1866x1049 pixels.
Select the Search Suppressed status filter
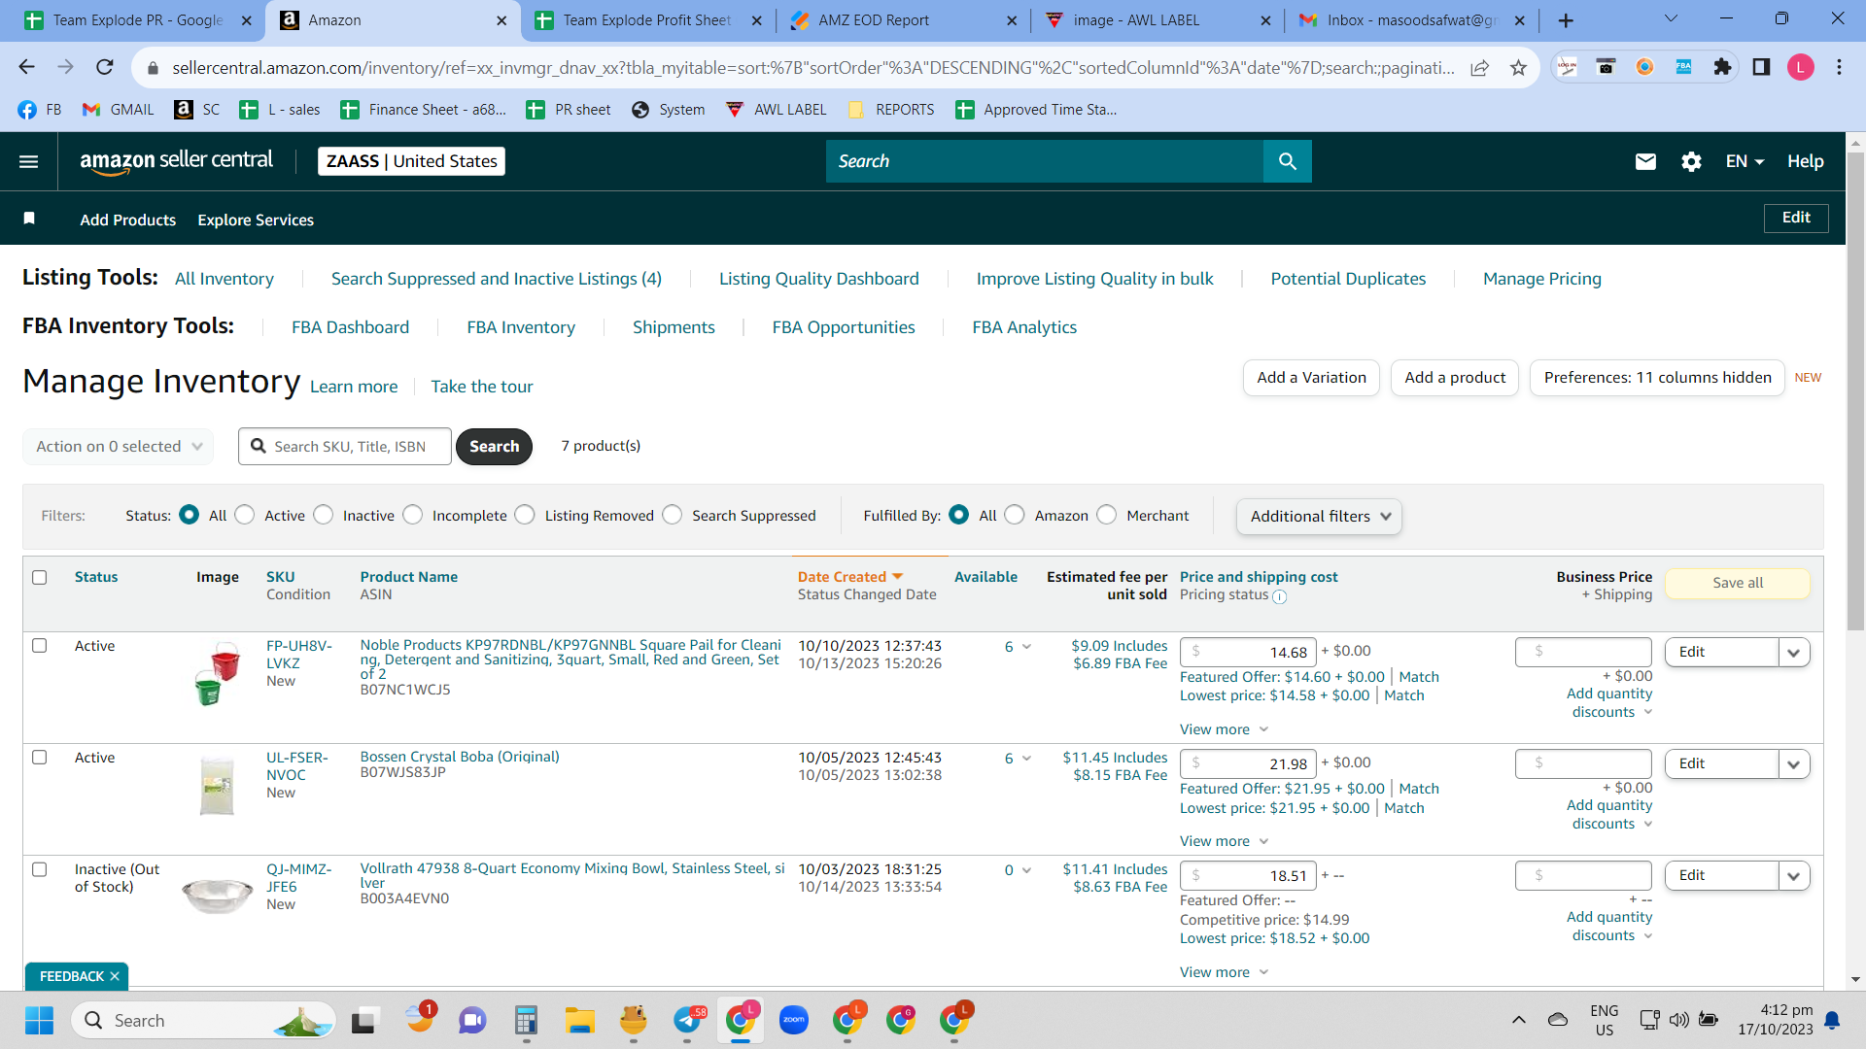(673, 515)
